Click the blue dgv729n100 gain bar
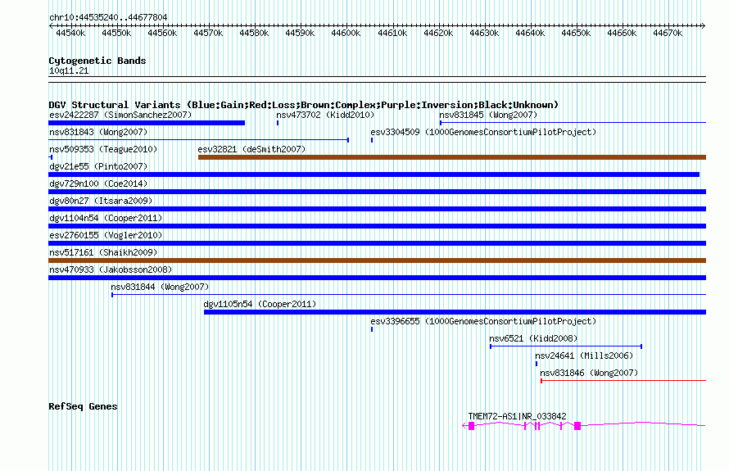 (377, 192)
